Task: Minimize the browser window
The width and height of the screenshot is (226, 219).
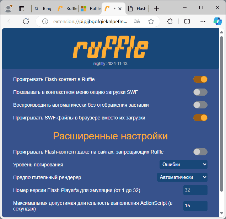Action: [185, 8]
